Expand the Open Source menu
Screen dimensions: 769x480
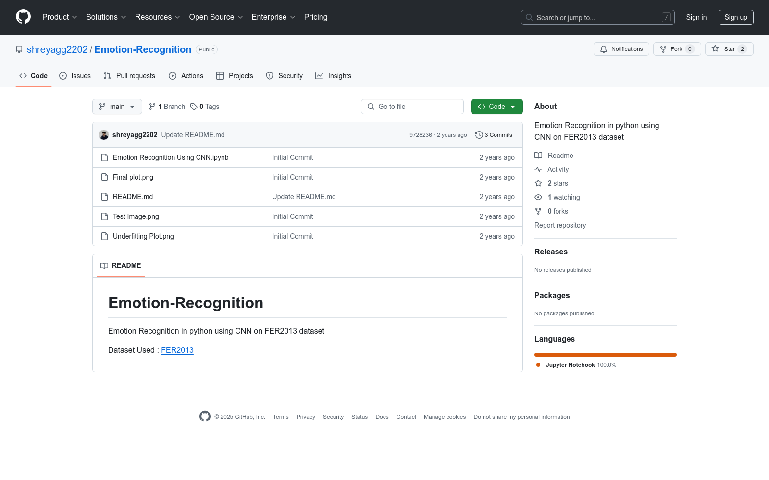[x=216, y=17]
